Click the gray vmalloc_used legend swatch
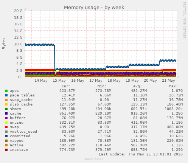Screen dimensions: 188x163 (6, 132)
